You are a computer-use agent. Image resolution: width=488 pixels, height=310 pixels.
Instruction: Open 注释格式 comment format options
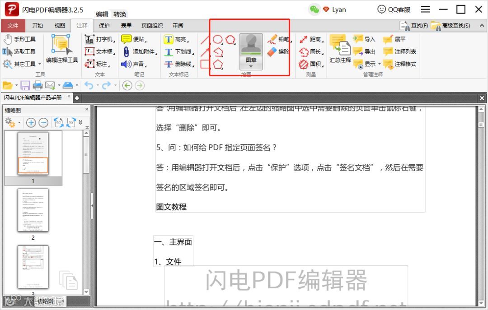pyautogui.click(x=399, y=64)
